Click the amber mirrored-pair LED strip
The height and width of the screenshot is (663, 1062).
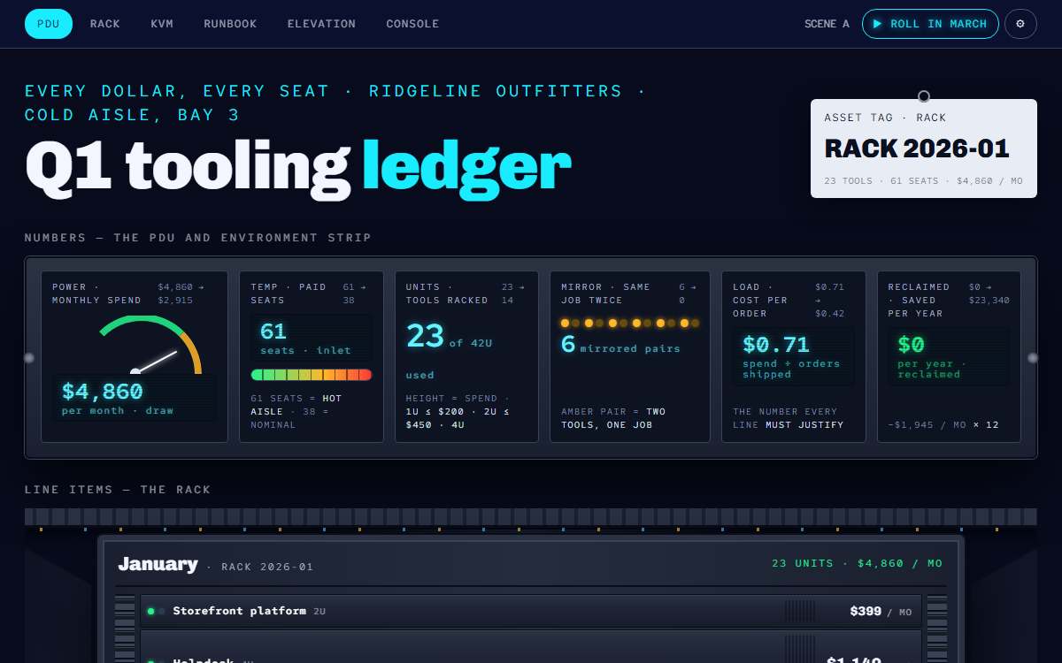click(x=630, y=324)
